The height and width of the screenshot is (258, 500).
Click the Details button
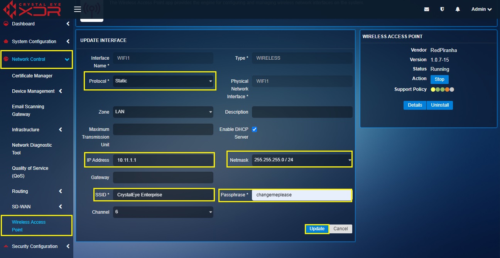pos(415,105)
